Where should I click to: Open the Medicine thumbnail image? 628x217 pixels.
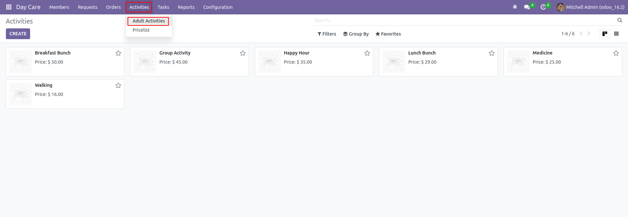click(518, 62)
